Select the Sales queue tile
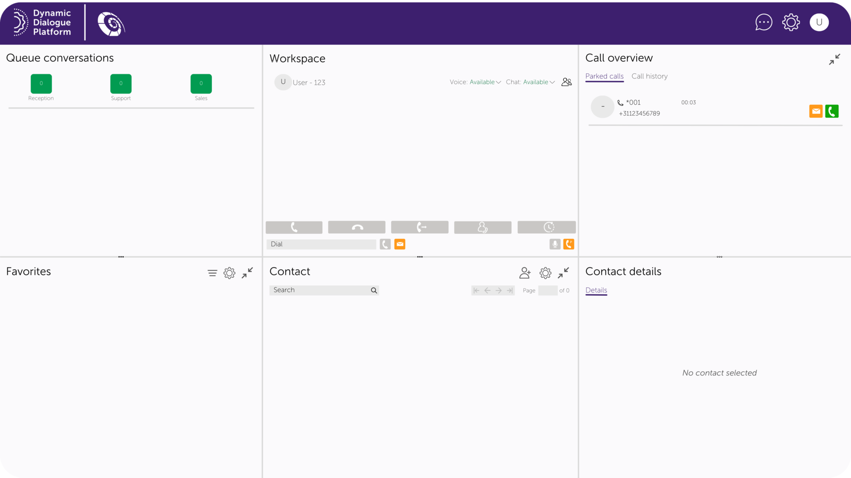This screenshot has height=478, width=851. pos(201,84)
